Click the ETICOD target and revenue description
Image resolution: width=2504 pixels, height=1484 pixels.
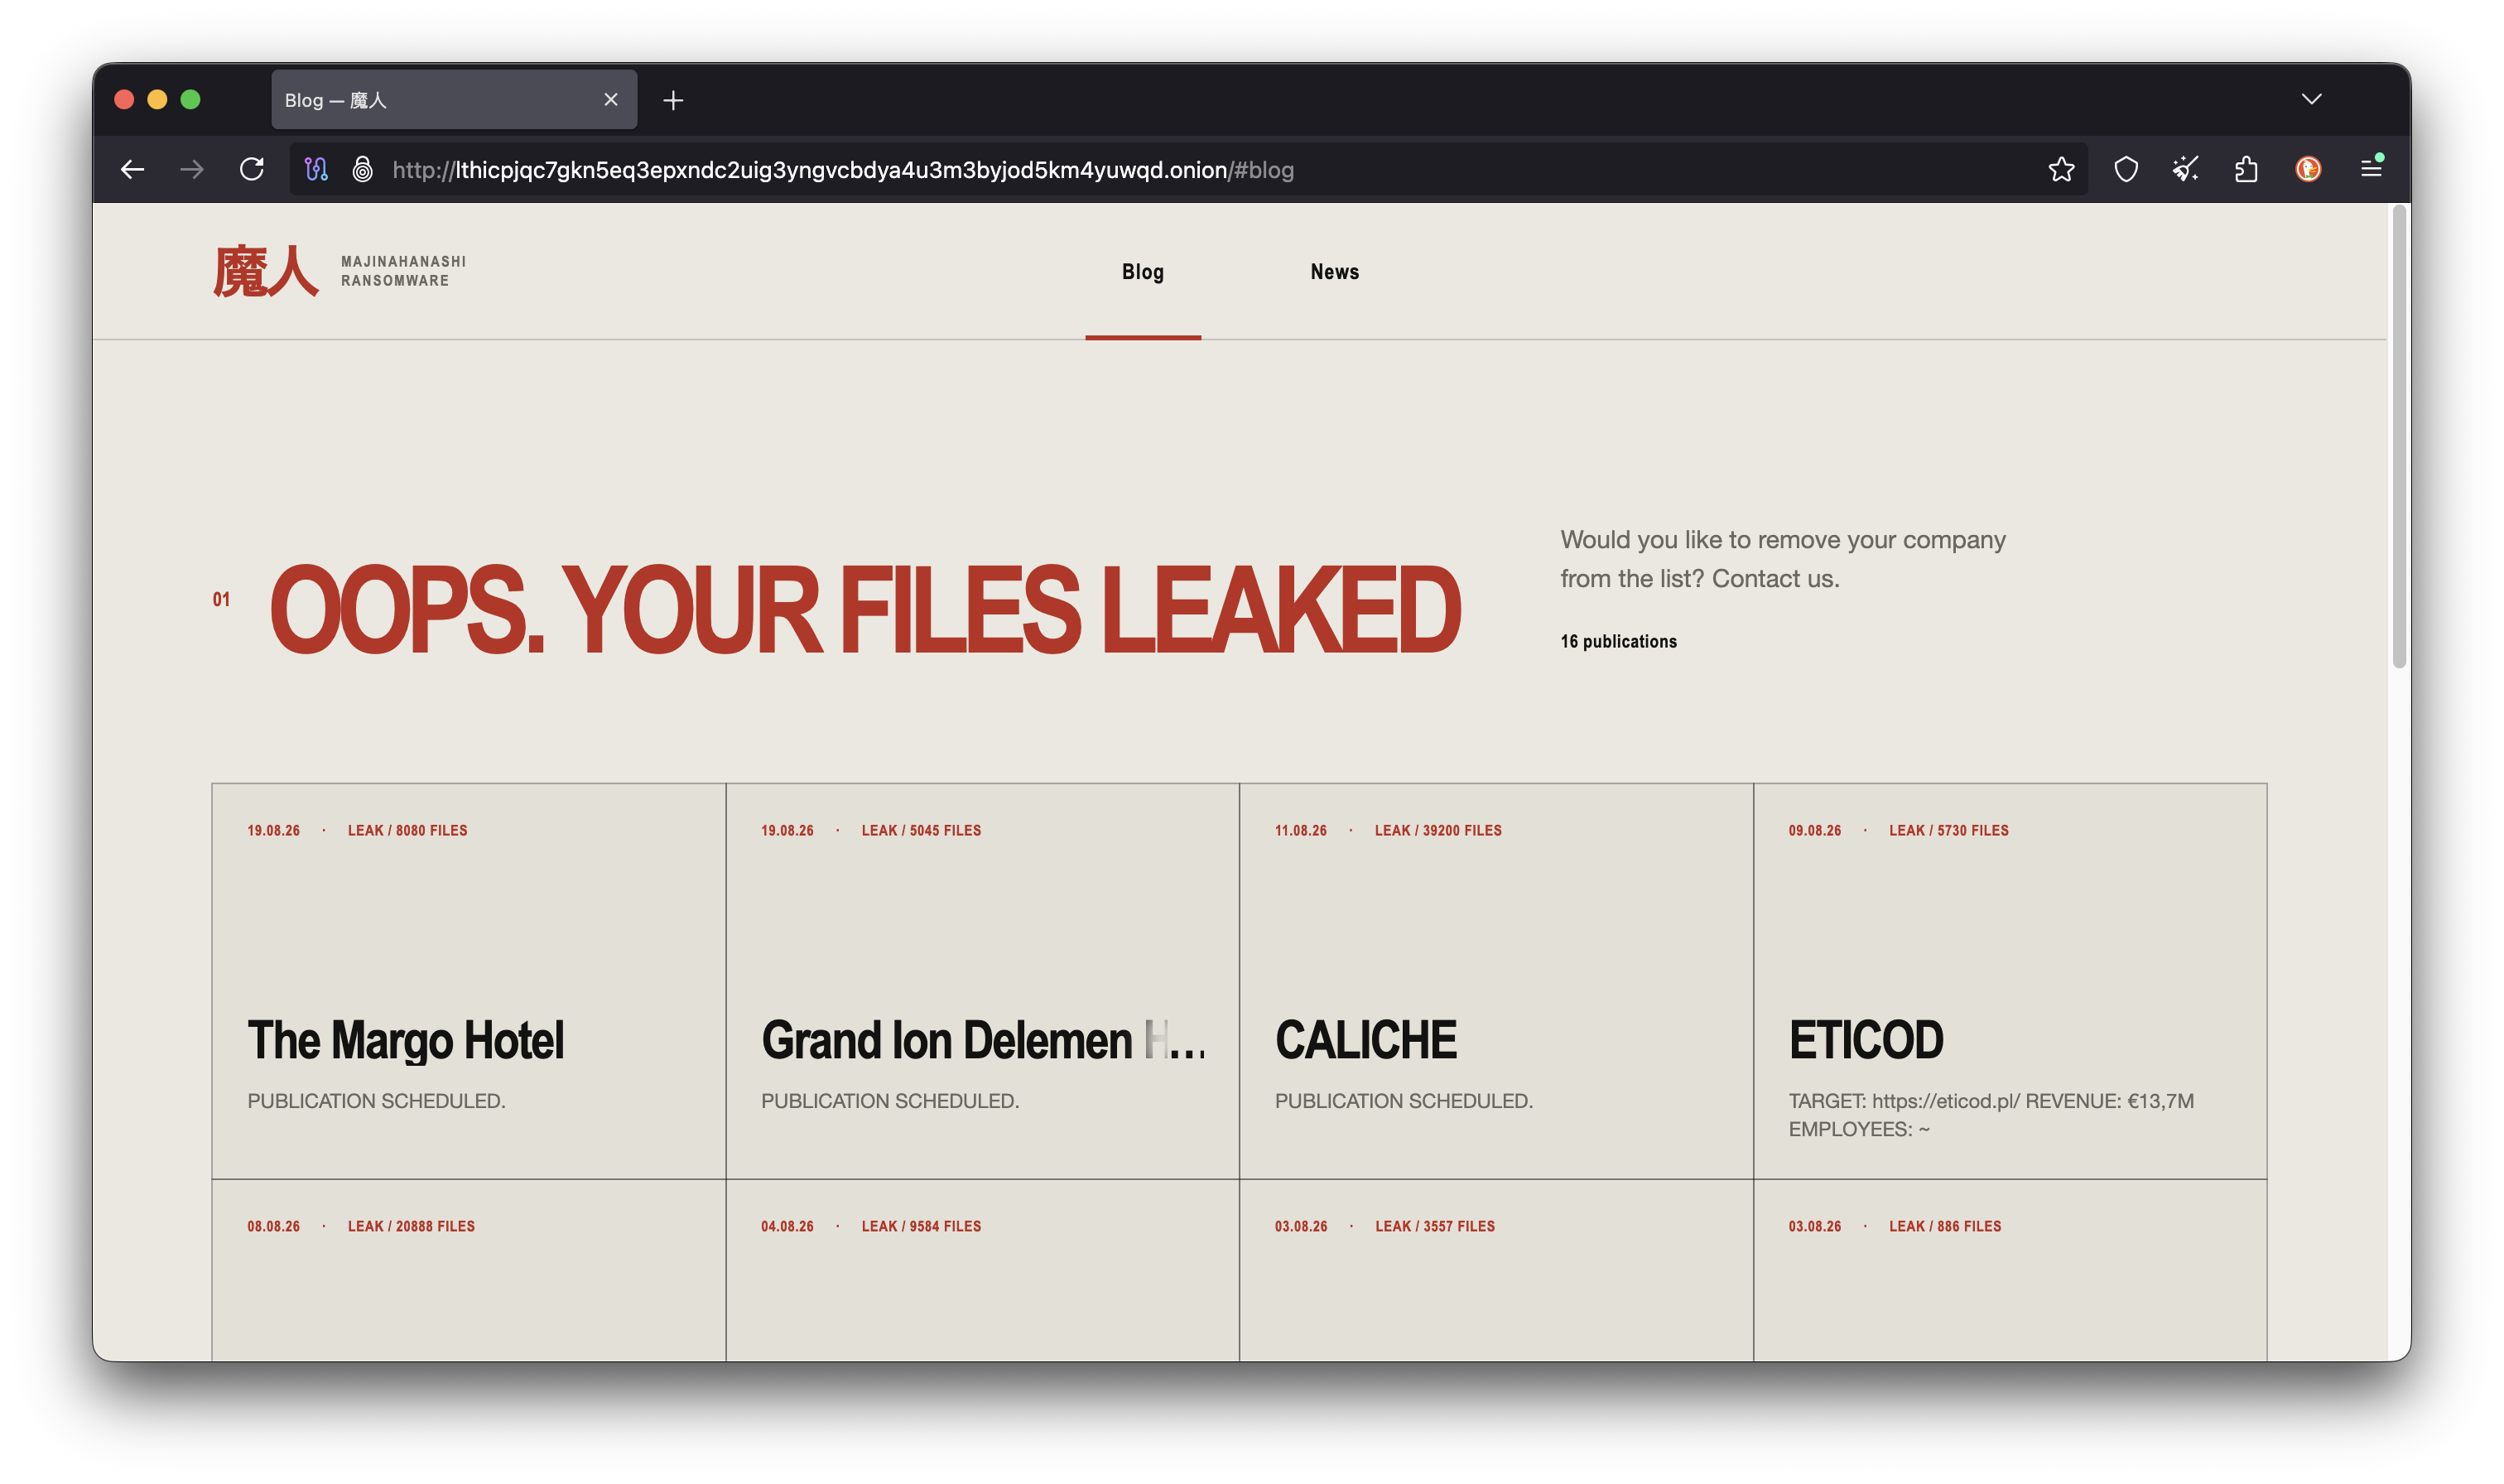point(1991,1115)
